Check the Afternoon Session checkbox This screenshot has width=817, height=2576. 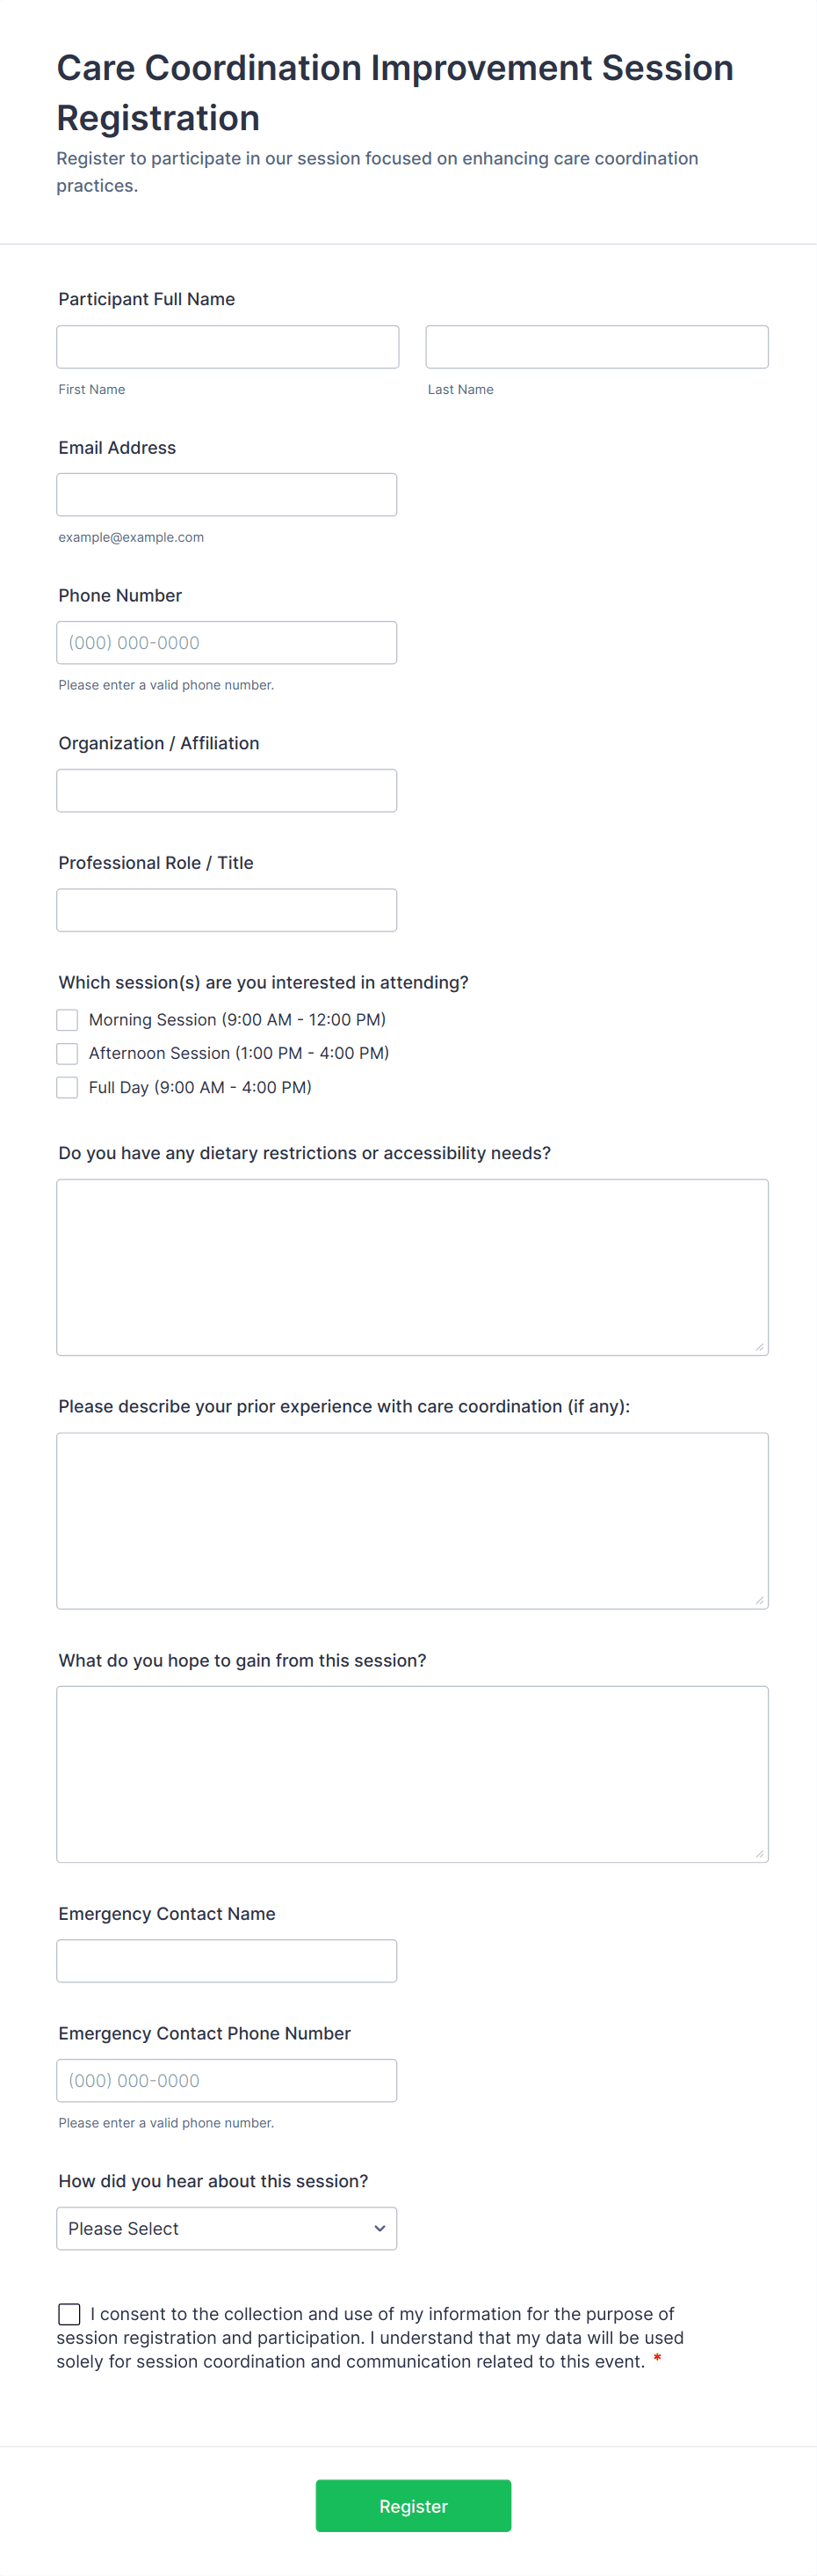tap(67, 1053)
